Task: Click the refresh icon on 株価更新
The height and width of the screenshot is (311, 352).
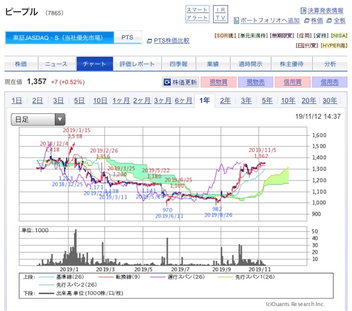Action: point(167,82)
